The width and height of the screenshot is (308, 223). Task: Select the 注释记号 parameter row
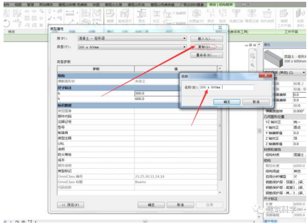137,122
